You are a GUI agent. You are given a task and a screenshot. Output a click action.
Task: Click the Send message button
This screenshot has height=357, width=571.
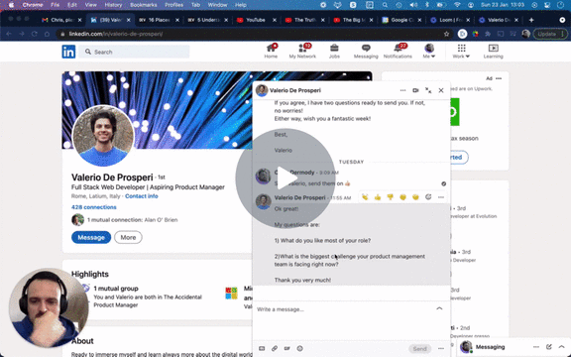click(419, 349)
